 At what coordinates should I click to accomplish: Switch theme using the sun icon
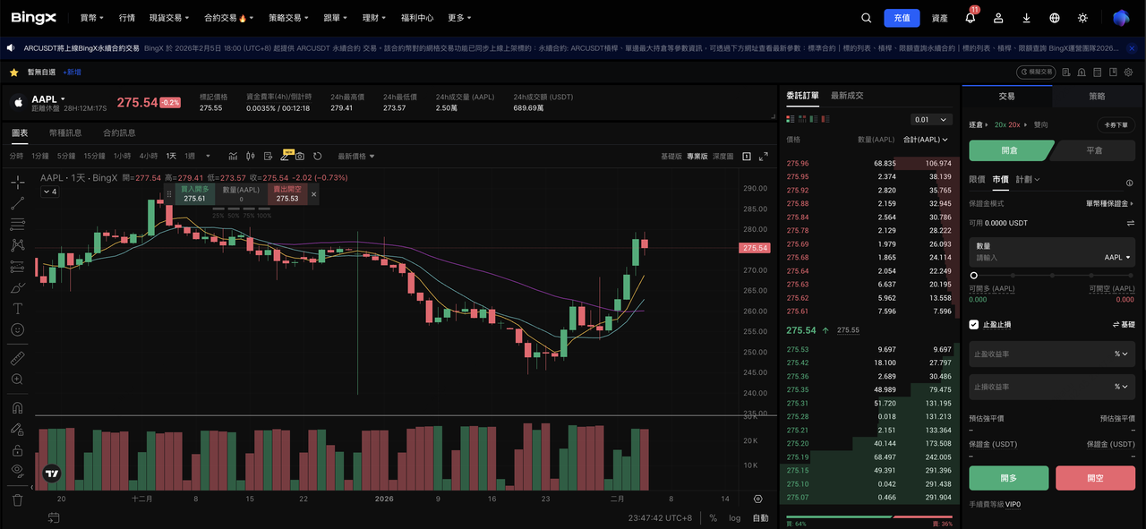tap(1082, 18)
